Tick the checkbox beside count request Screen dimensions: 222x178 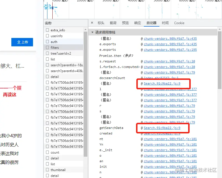click(x=47, y=152)
